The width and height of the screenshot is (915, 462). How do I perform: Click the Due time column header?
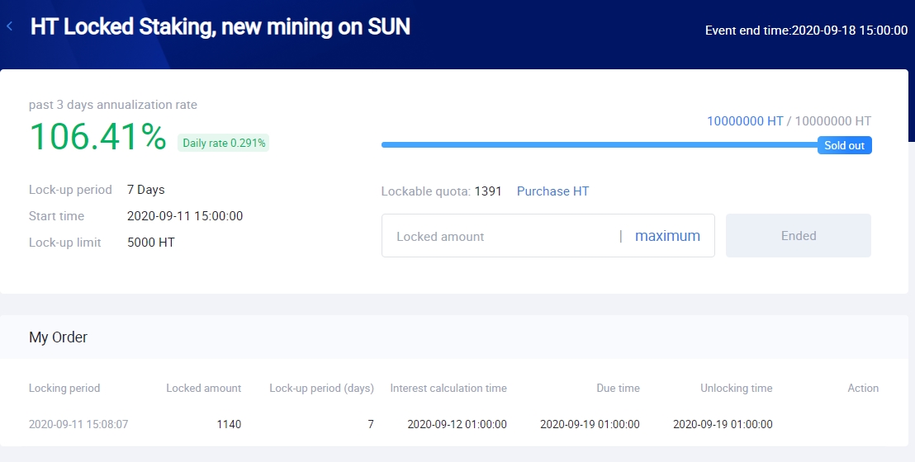pyautogui.click(x=618, y=388)
